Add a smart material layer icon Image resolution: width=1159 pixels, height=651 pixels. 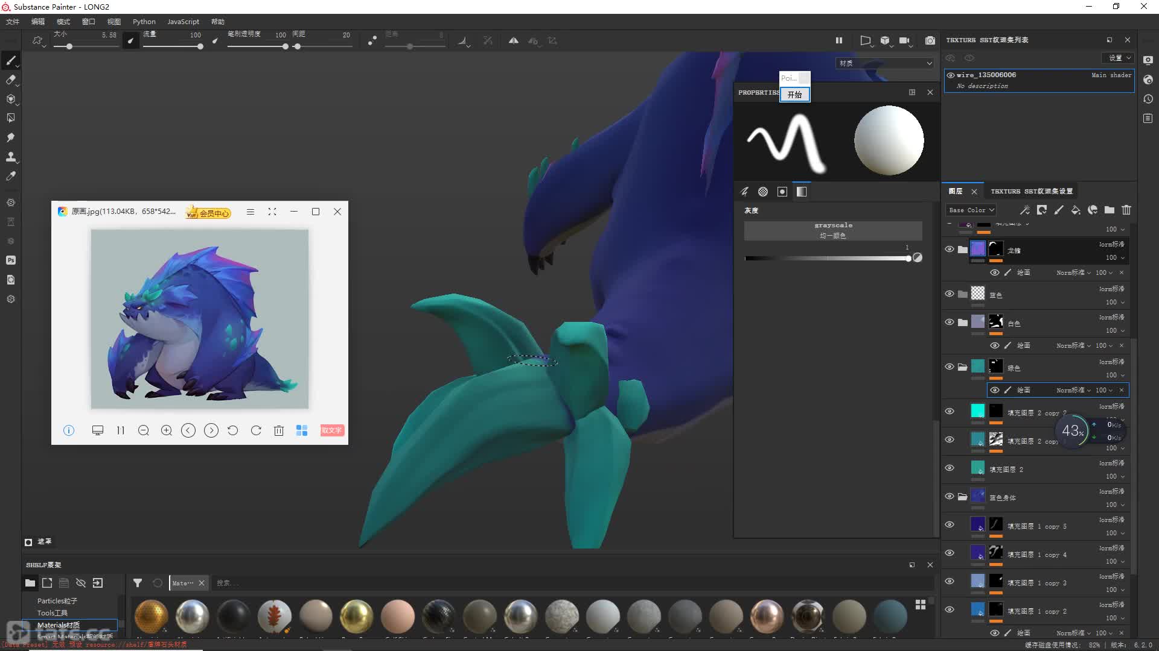pos(1092,210)
